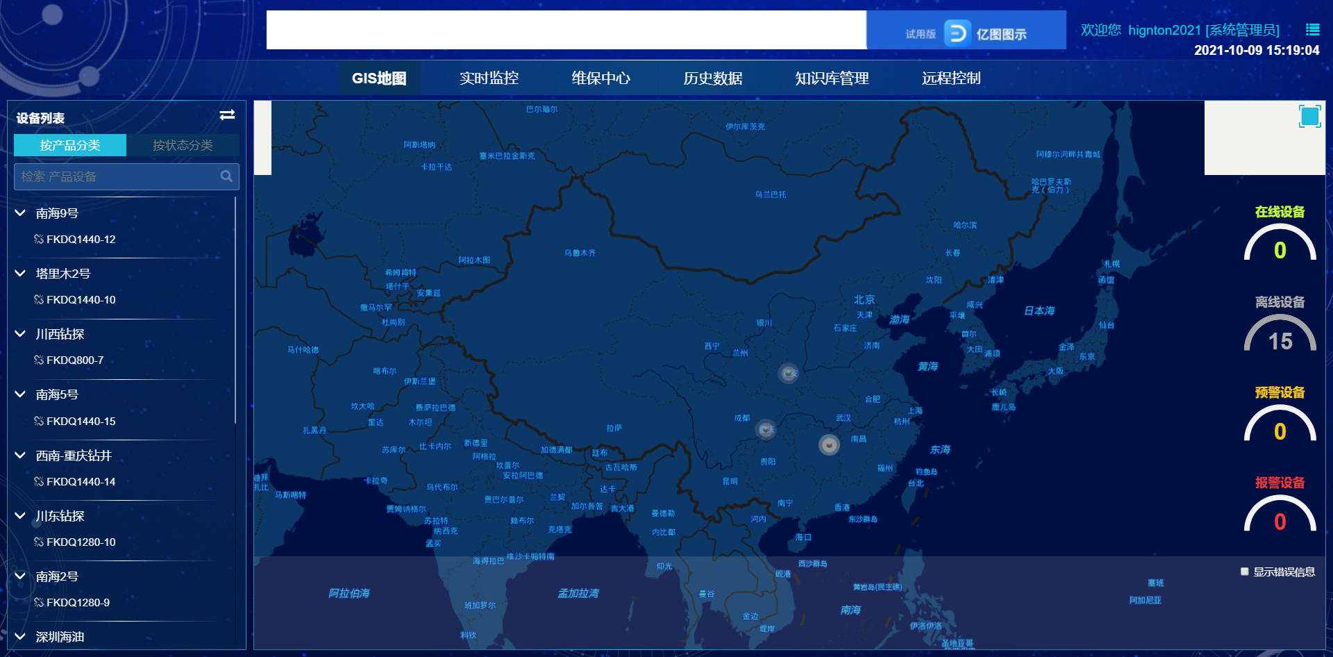Collapse the 西南-重庆钻井 group

20,456
